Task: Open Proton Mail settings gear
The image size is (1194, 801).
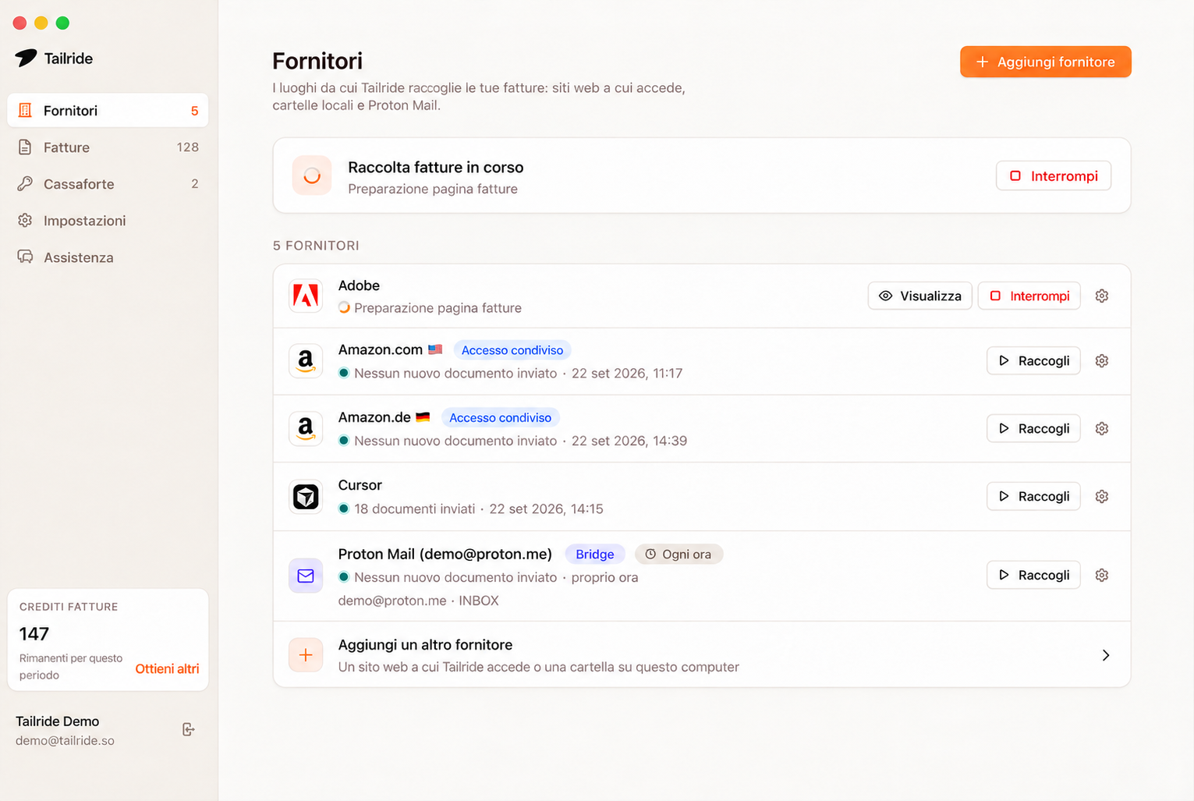Action: coord(1101,575)
